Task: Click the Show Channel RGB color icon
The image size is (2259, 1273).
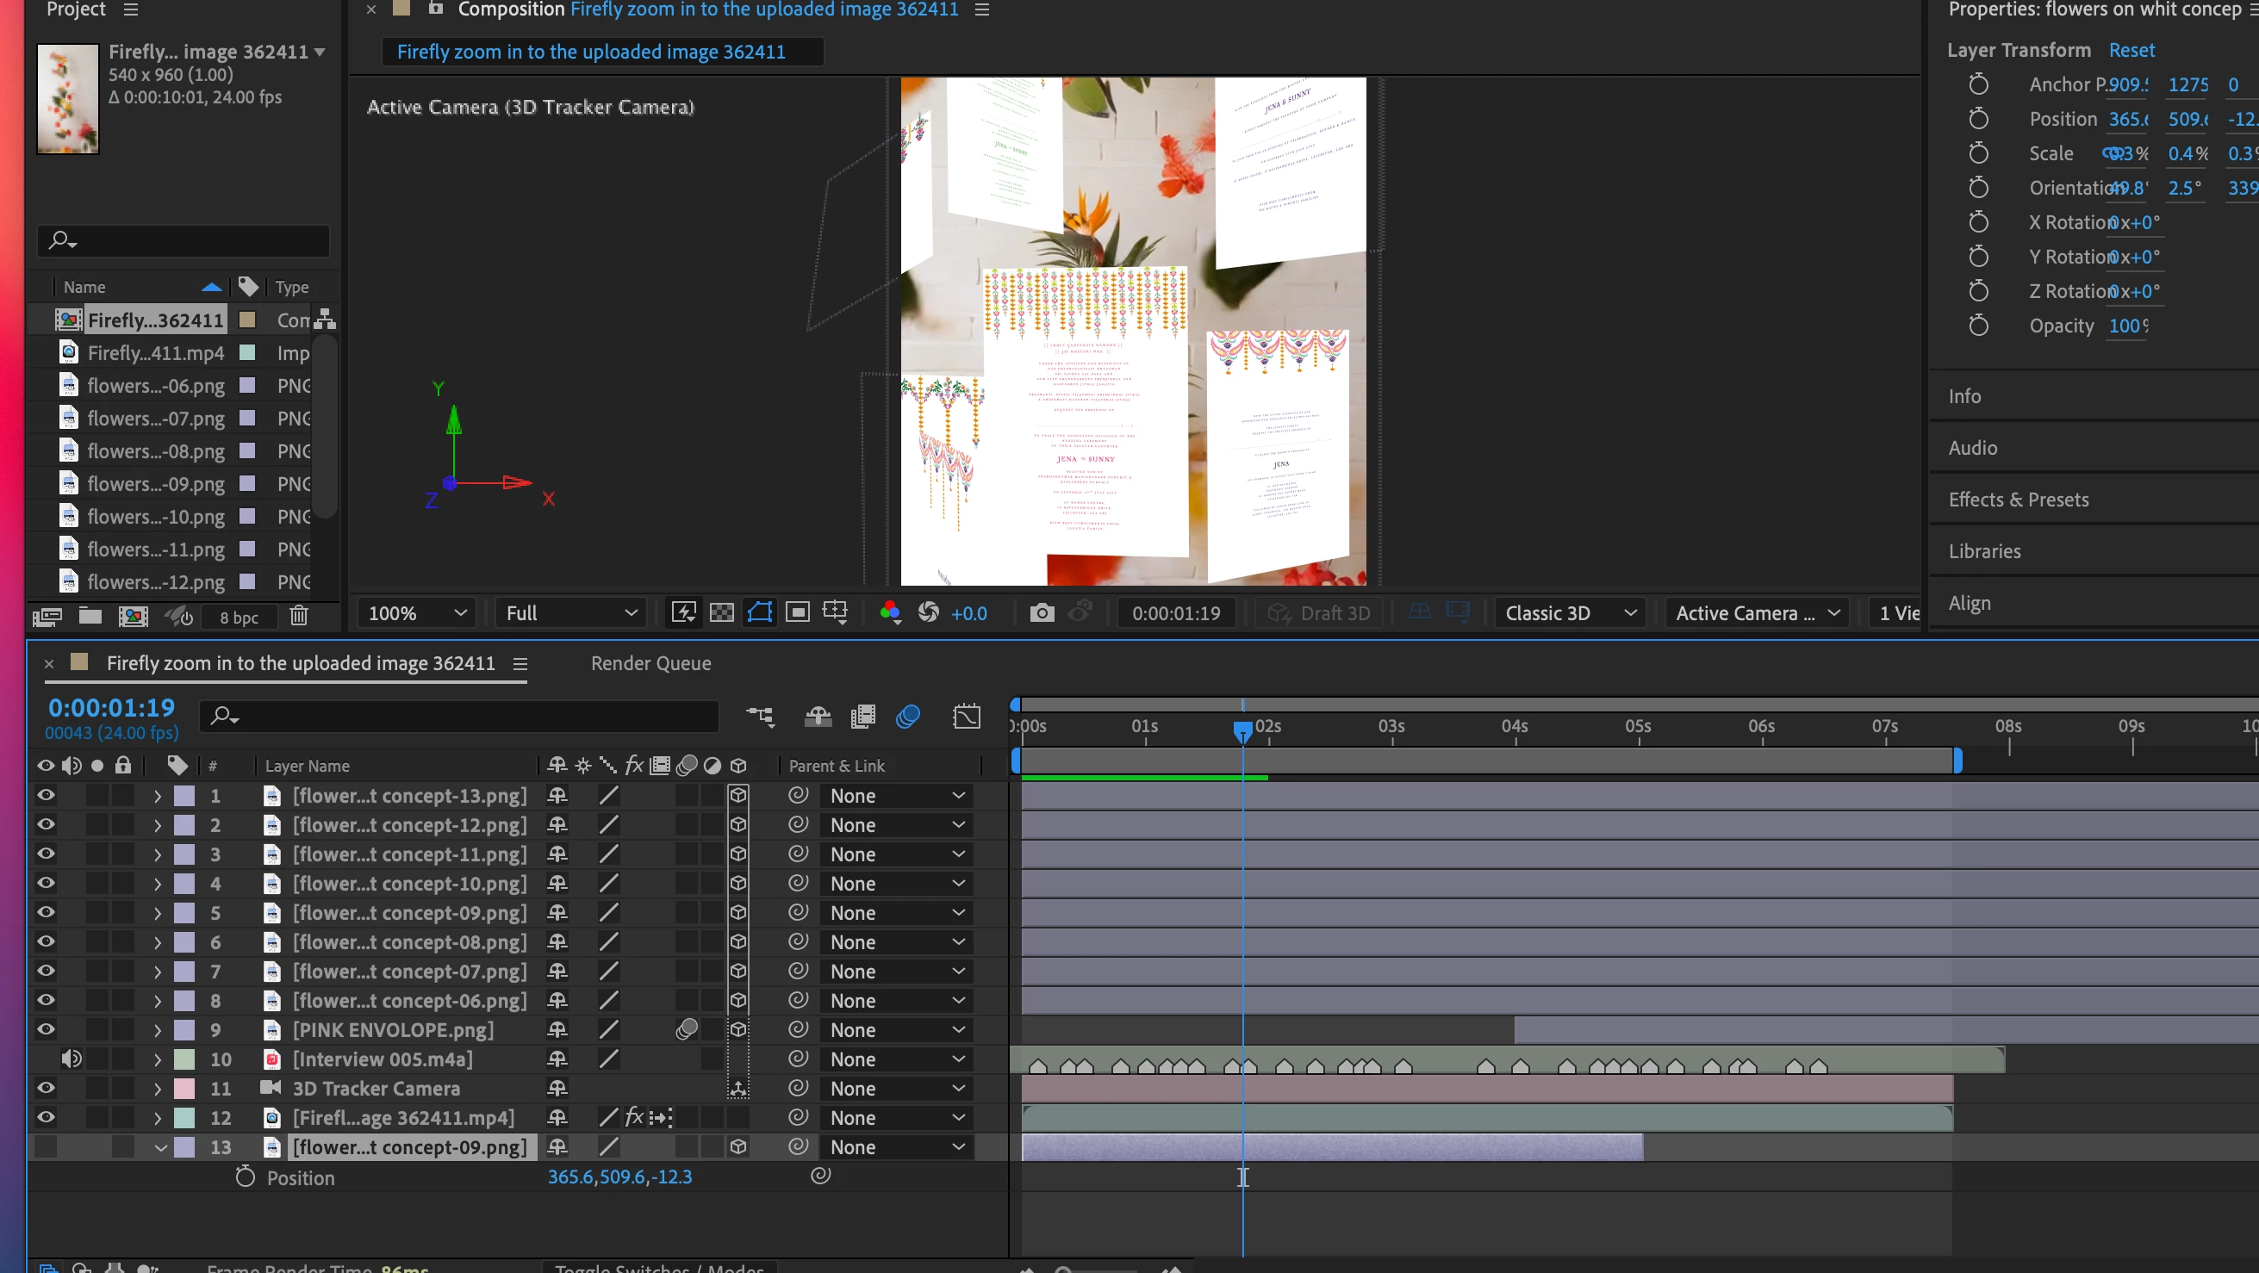Action: pos(890,613)
